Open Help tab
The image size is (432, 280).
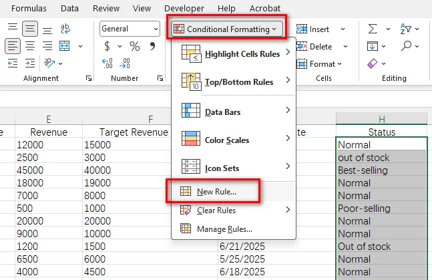click(x=226, y=8)
